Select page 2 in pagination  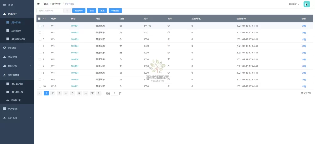click(x=53, y=93)
